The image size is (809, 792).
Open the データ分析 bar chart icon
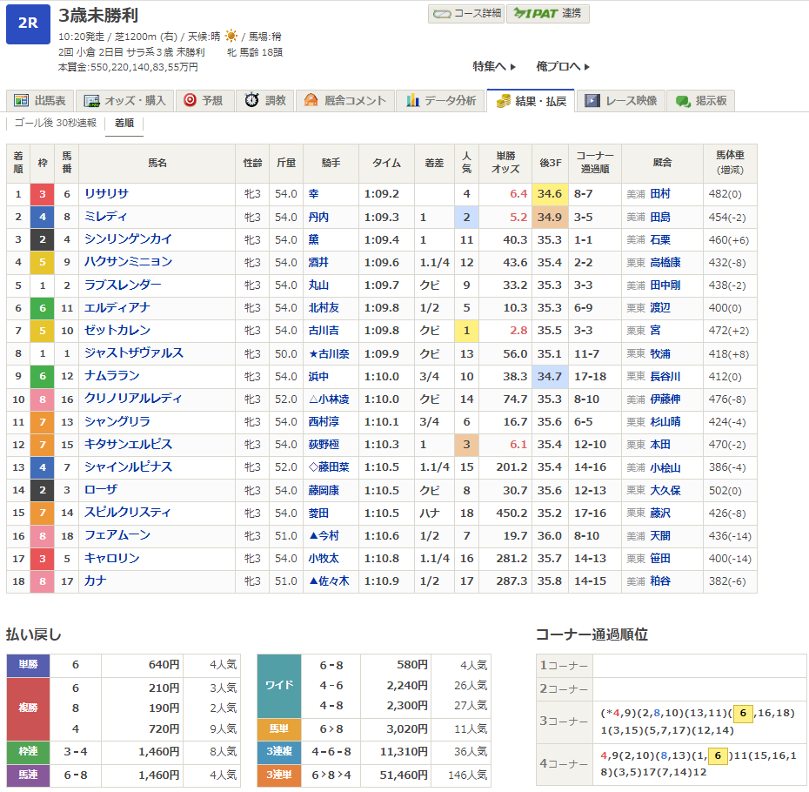tap(413, 101)
